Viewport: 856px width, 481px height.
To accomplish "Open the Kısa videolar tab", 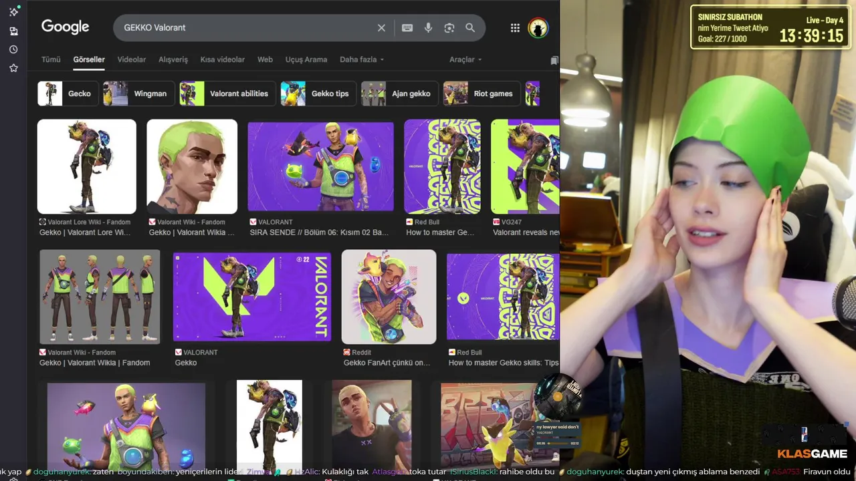I will 223,59.
